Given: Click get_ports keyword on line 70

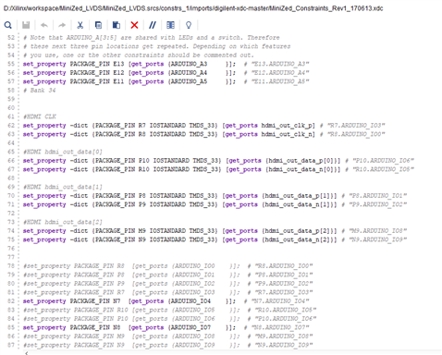Looking at the screenshot, I should pos(241,196).
